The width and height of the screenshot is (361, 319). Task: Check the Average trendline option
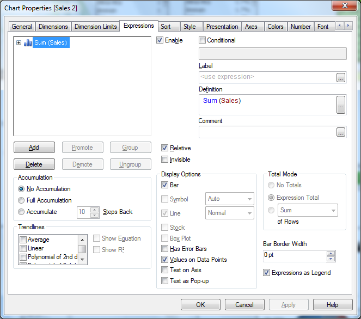click(x=23, y=240)
